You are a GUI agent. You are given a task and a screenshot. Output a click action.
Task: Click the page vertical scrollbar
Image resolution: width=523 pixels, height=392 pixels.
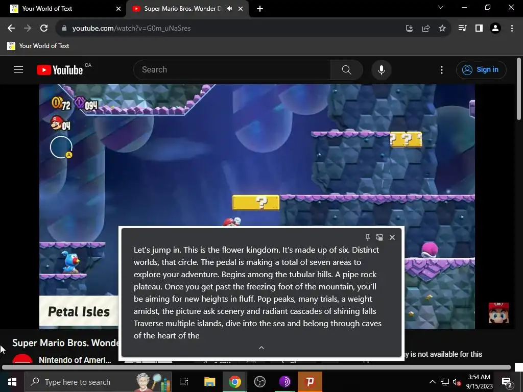pyautogui.click(x=519, y=89)
